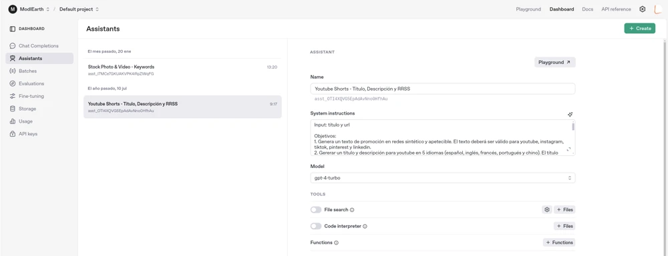Select the Stock Photo & Video - Keywords assistant
The image size is (668, 256).
click(x=182, y=70)
